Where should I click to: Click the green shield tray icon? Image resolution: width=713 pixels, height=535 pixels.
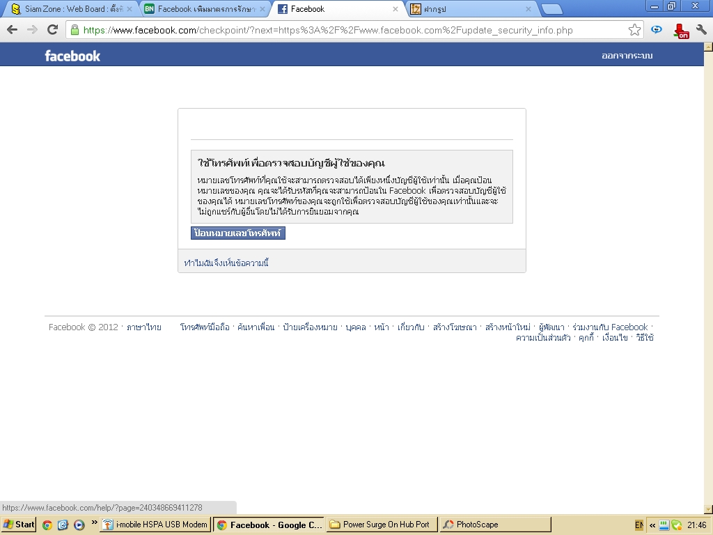point(676,525)
